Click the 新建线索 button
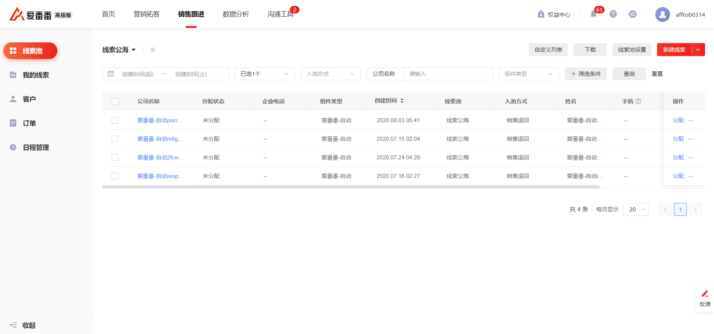This screenshot has width=714, height=334. (x=674, y=50)
